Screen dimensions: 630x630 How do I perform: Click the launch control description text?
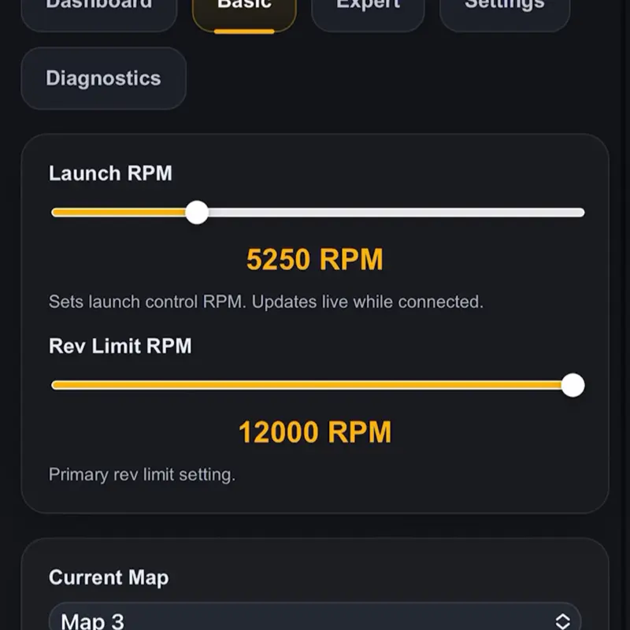tap(266, 302)
